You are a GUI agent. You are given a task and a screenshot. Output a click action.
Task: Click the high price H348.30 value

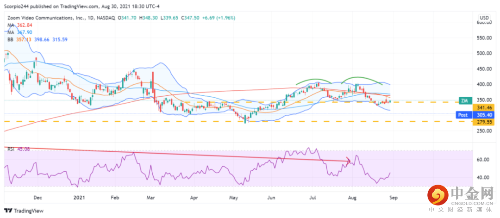click(x=148, y=18)
